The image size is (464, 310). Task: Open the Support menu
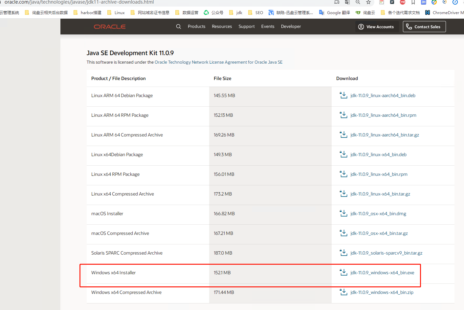pyautogui.click(x=247, y=27)
